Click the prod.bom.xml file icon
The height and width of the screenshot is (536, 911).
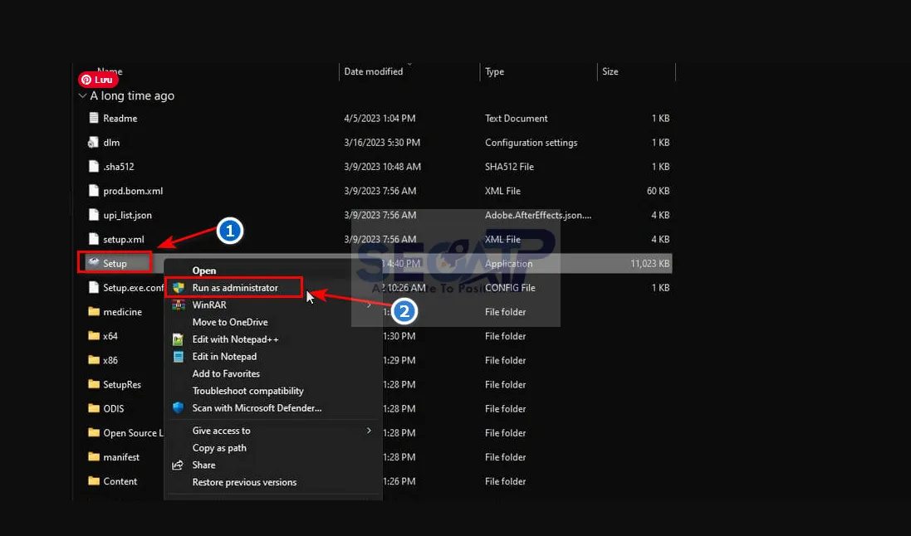point(92,191)
